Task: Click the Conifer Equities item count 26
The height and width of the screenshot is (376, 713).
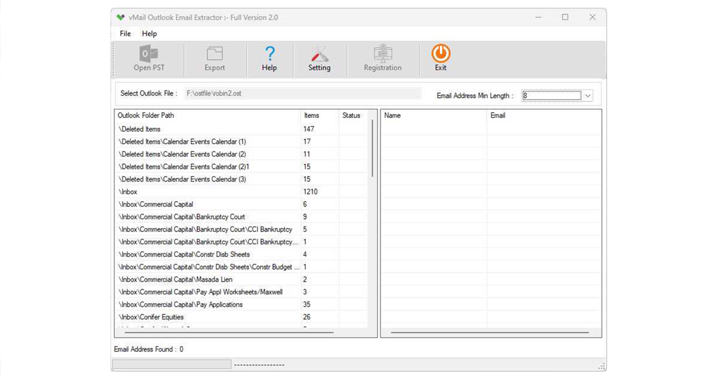Action: click(307, 317)
